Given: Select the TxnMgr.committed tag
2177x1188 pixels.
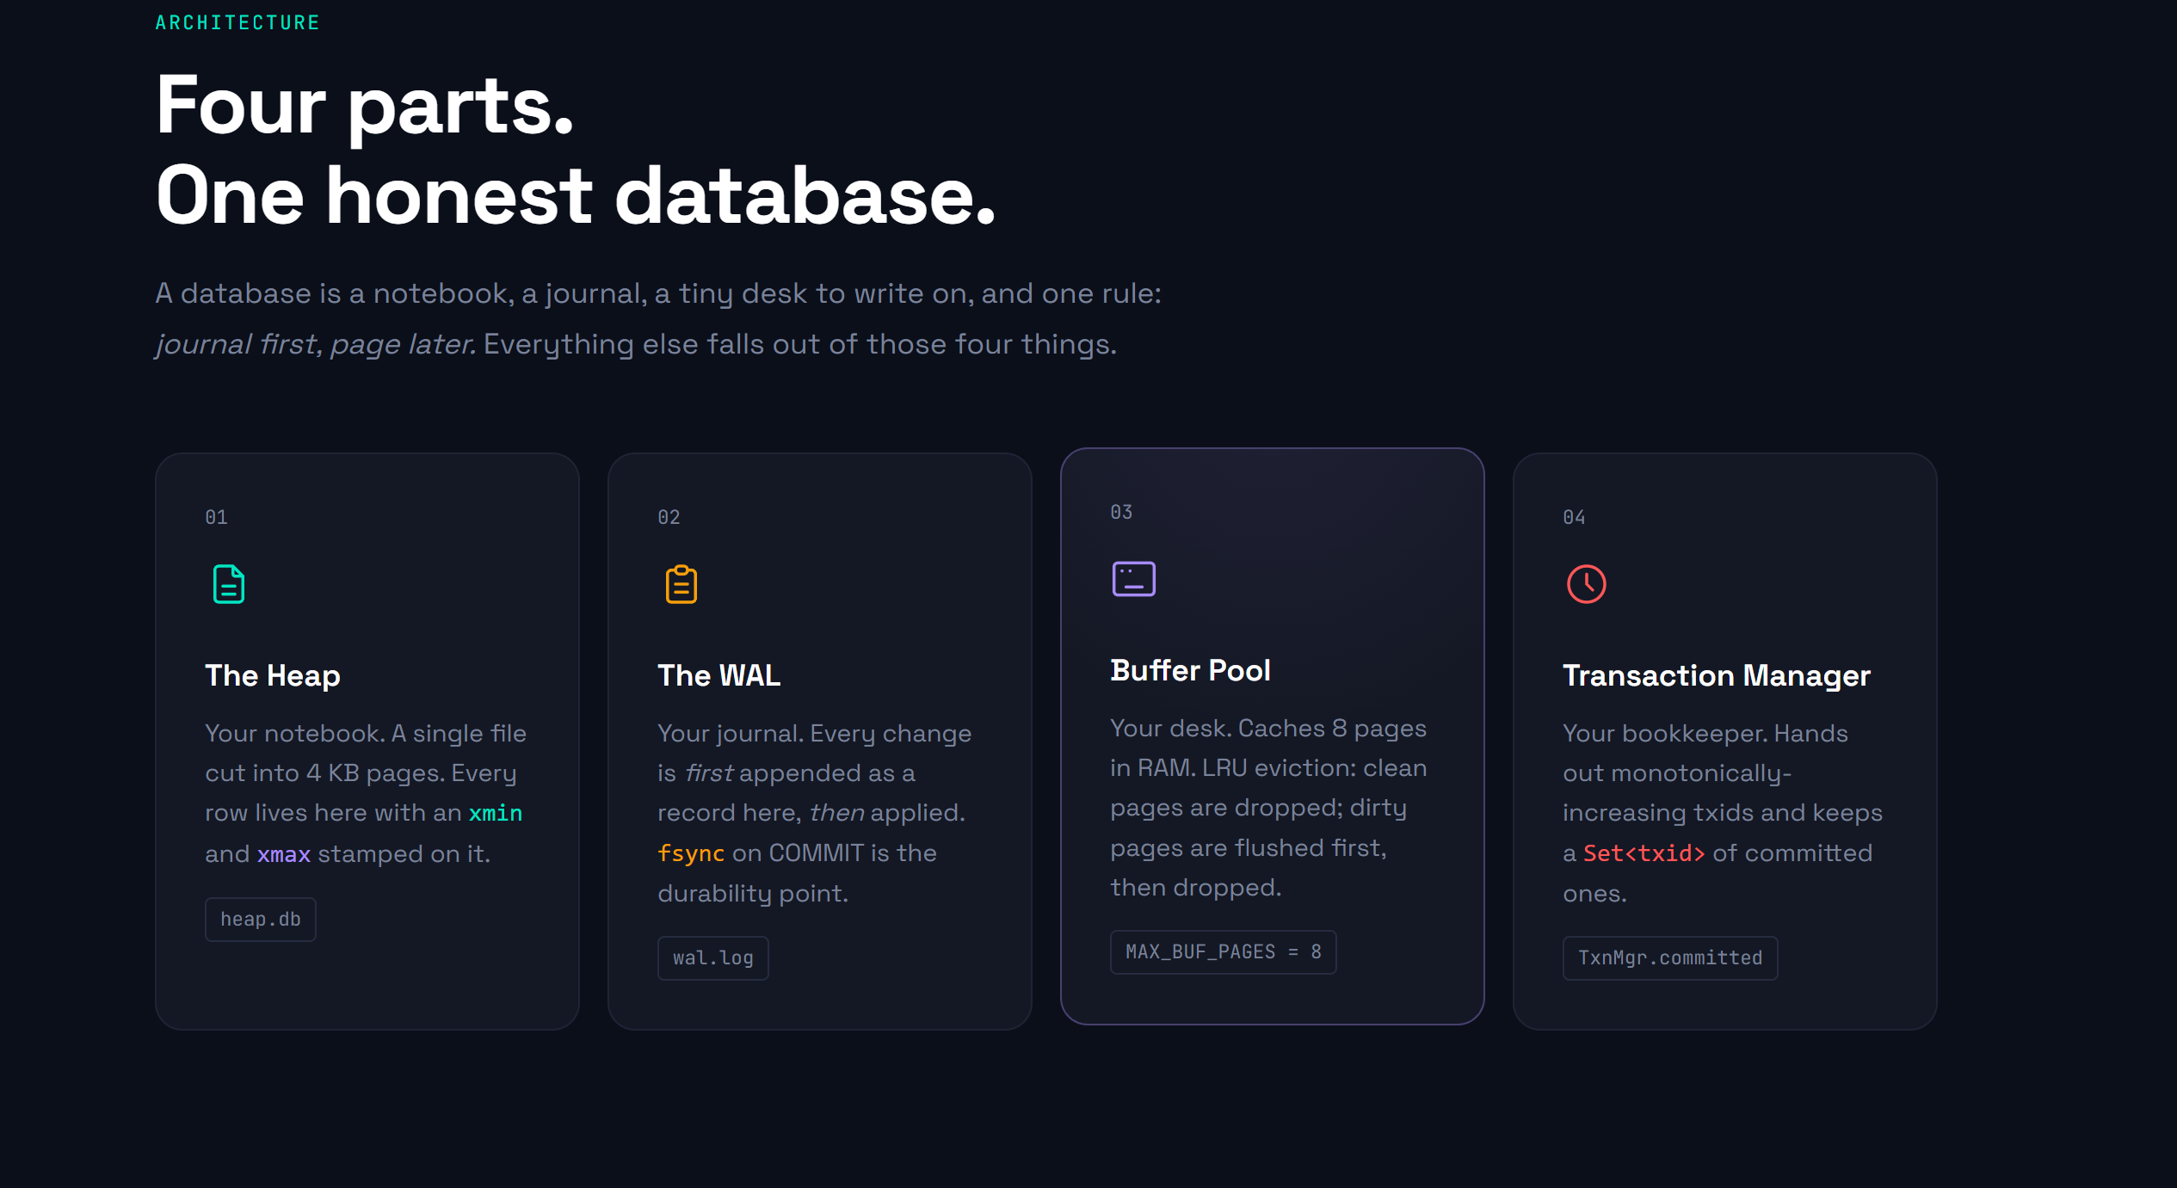Looking at the screenshot, I should (1670, 958).
